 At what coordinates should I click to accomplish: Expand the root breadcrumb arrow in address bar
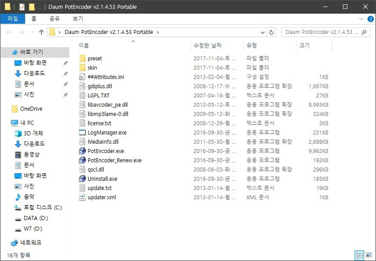pos(60,32)
